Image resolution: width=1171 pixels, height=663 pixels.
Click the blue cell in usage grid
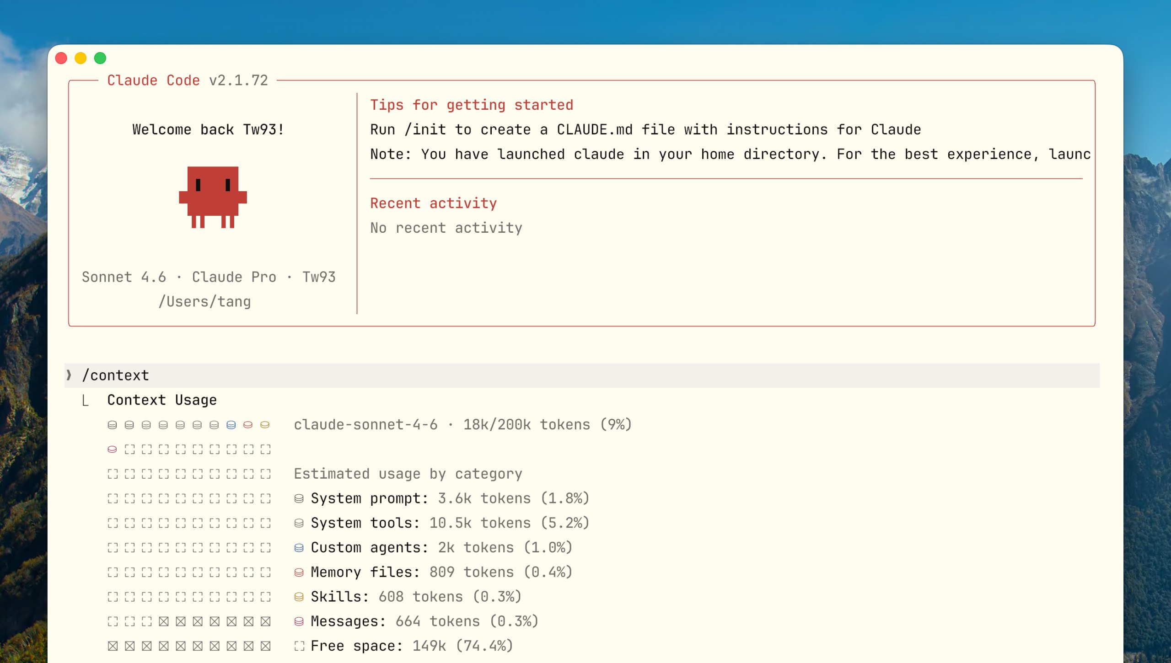(231, 425)
